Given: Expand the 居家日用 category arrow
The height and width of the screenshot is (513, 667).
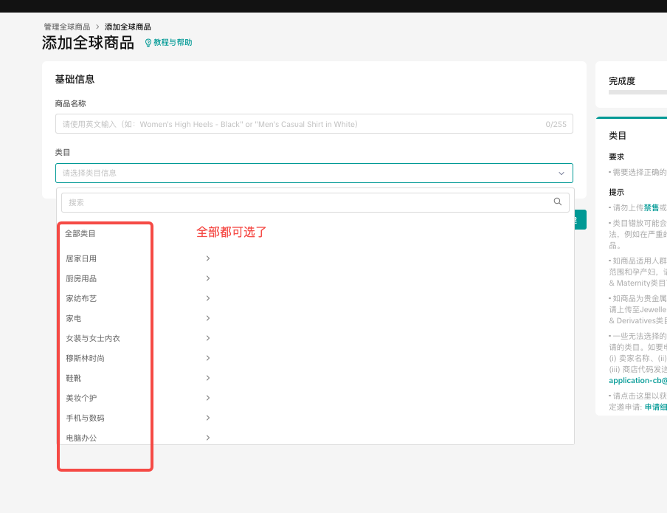Looking at the screenshot, I should [x=208, y=258].
